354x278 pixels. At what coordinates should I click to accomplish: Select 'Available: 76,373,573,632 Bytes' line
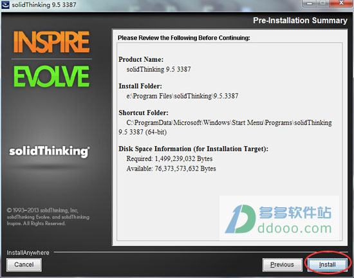(x=171, y=169)
